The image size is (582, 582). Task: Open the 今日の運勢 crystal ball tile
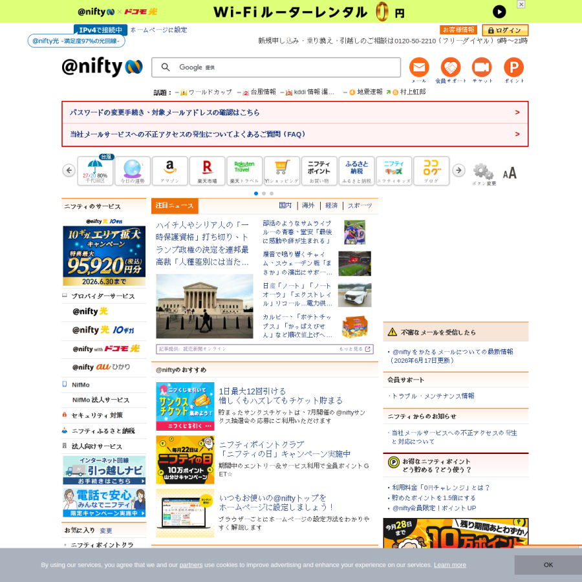point(133,171)
